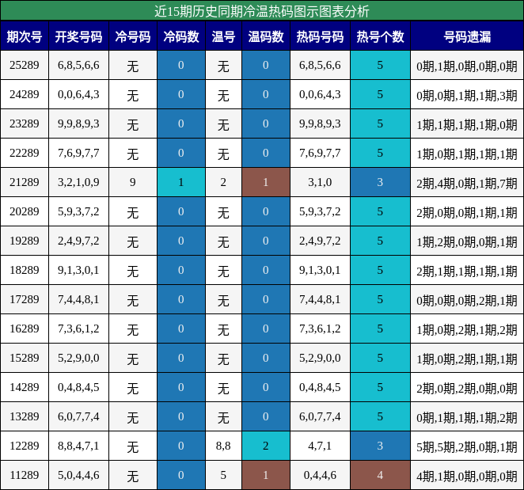The height and width of the screenshot is (490, 524).
Task: Select the 冷码数 column header
Action: click(x=181, y=36)
